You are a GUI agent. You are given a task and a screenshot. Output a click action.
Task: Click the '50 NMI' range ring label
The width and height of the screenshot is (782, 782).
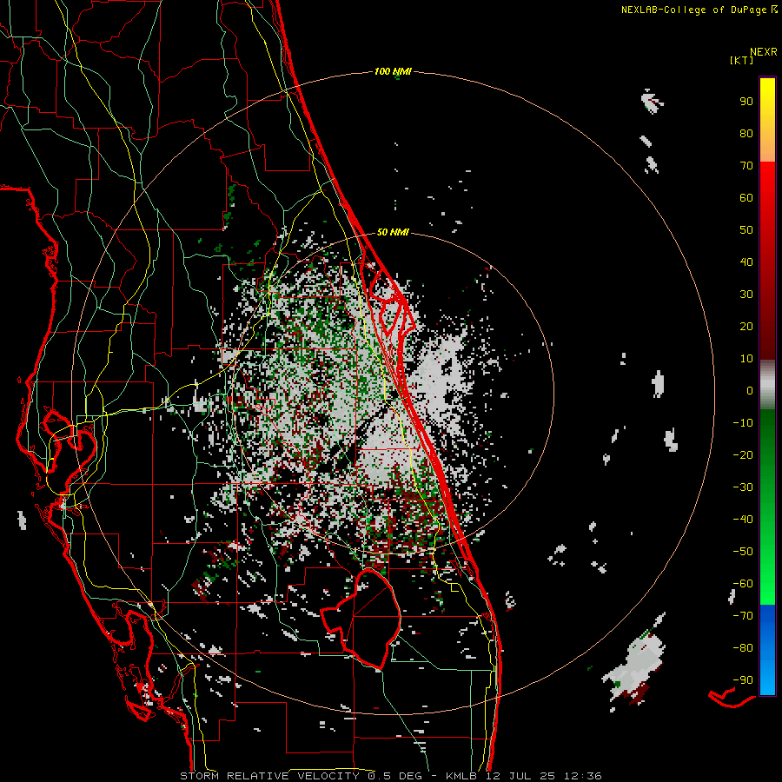(393, 232)
